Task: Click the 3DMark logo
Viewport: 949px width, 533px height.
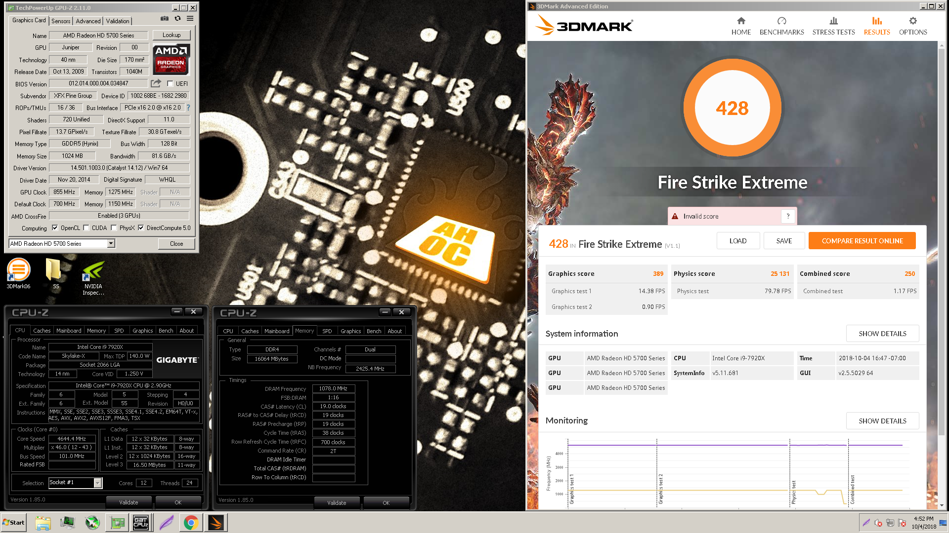Action: 584,25
